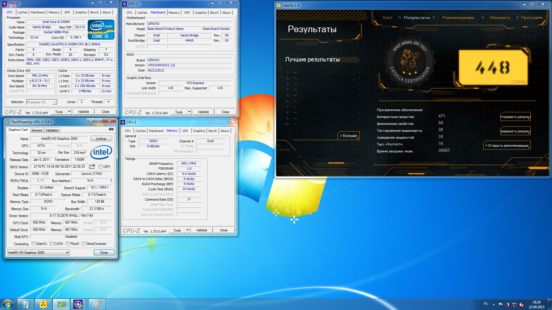Screen dimensions: 552x310
Task: Click the Catzilla 1.4 title bar icon
Action: pyautogui.click(x=278, y=5)
